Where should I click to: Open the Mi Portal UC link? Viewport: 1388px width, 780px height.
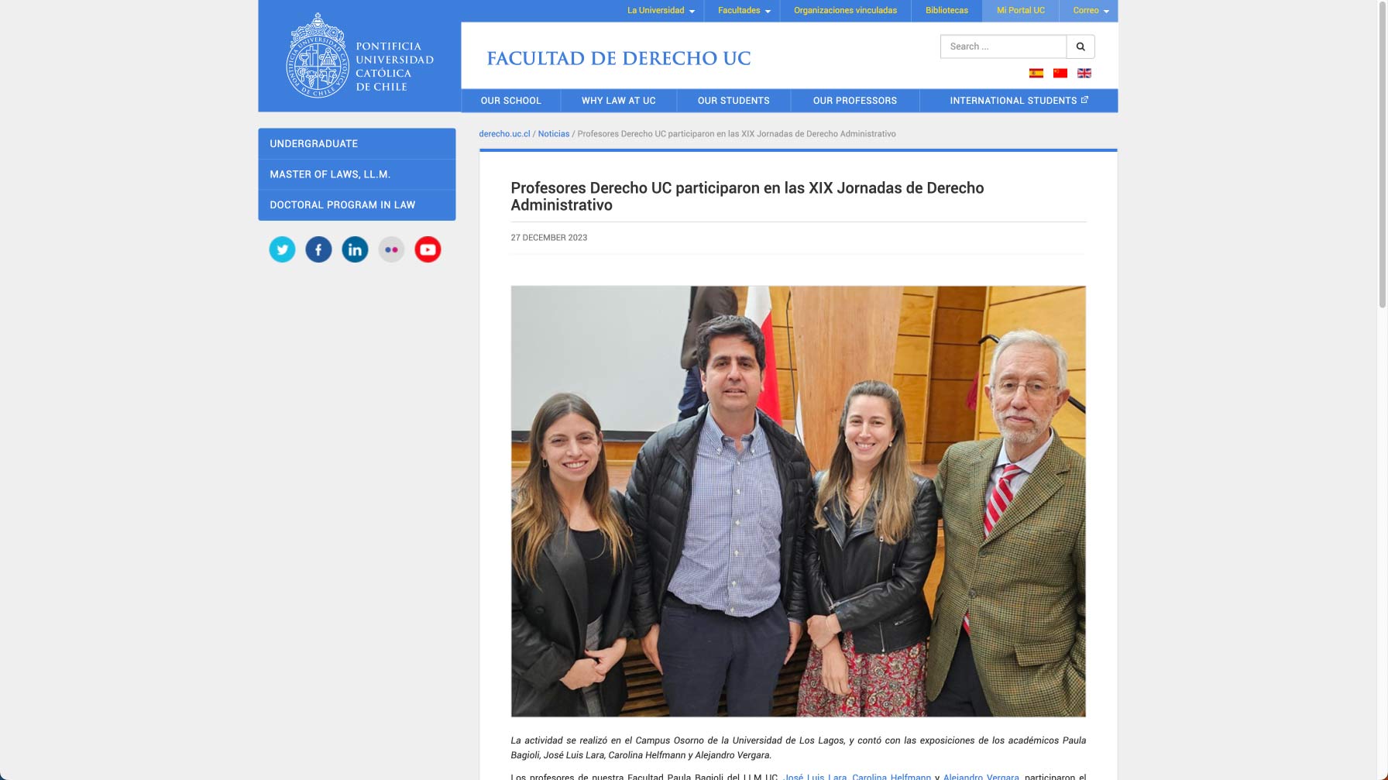point(1020,11)
